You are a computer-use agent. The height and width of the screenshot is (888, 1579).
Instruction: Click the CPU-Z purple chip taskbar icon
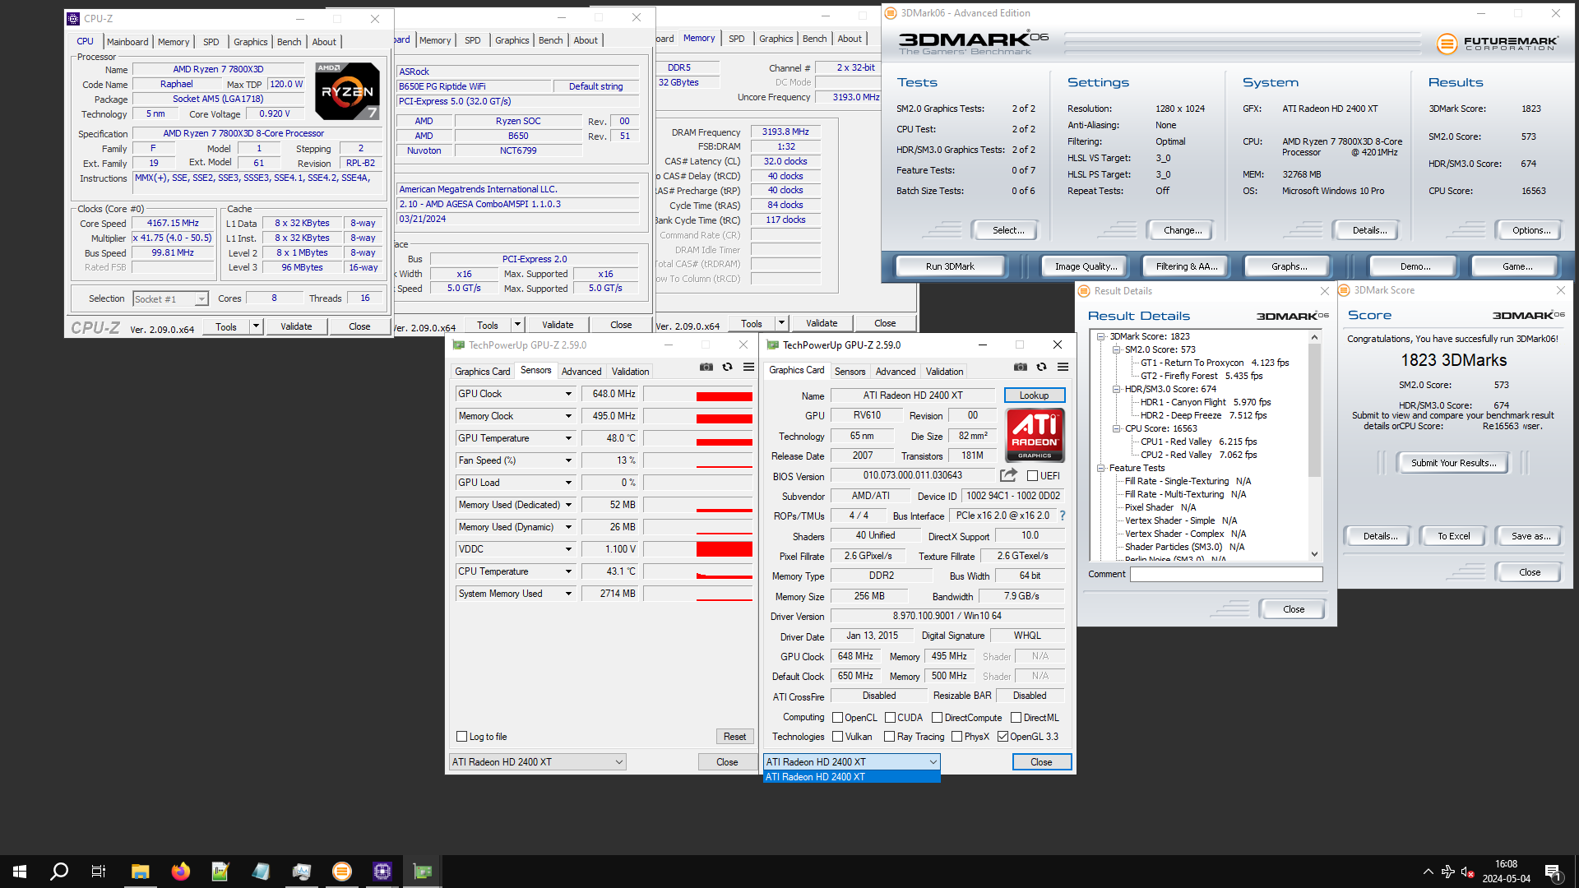(x=382, y=872)
